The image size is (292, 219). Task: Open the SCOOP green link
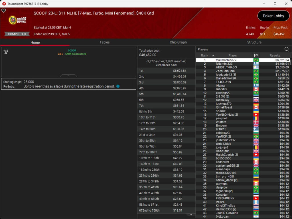pyautogui.click(x=72, y=50)
